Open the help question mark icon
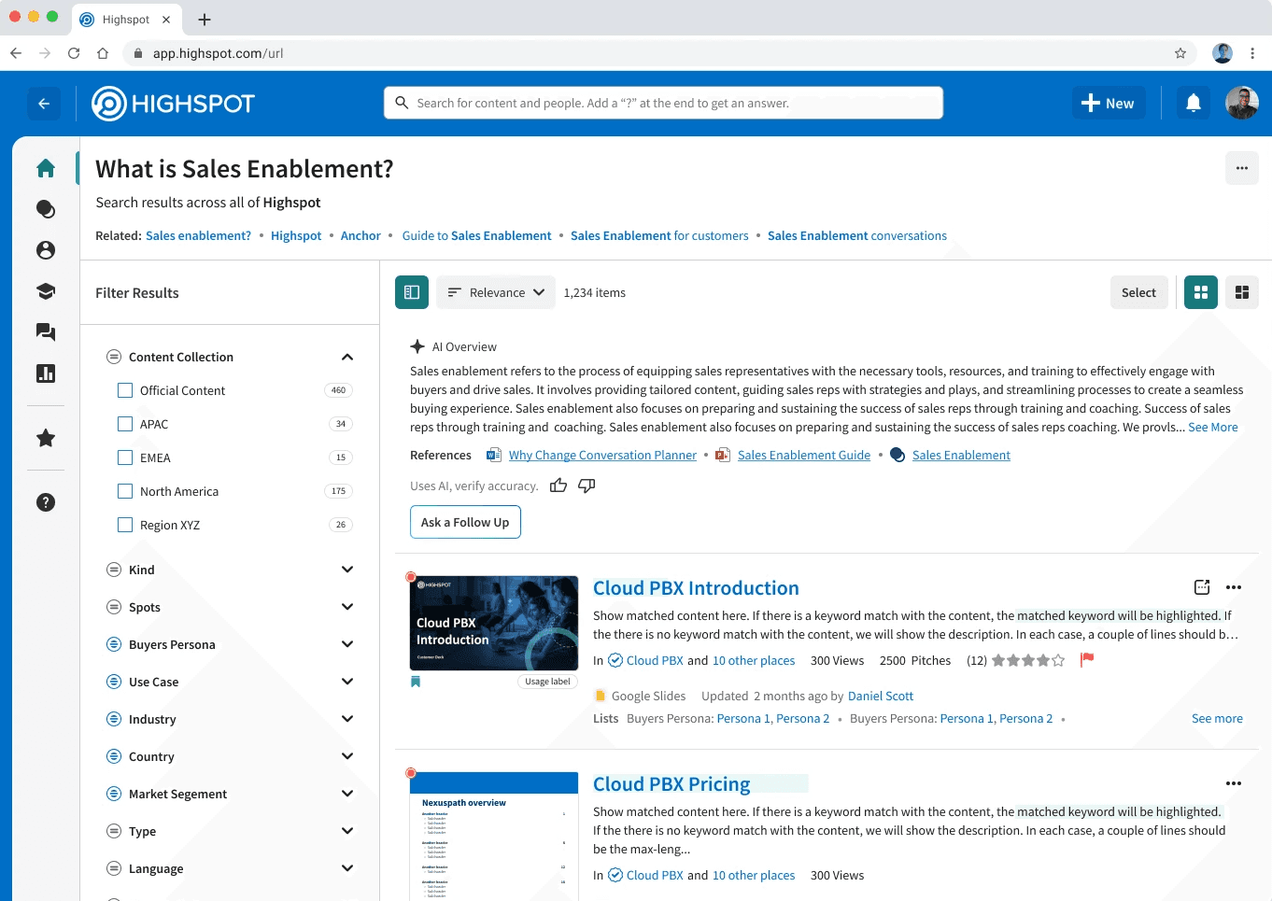This screenshot has height=901, width=1272. tap(45, 502)
